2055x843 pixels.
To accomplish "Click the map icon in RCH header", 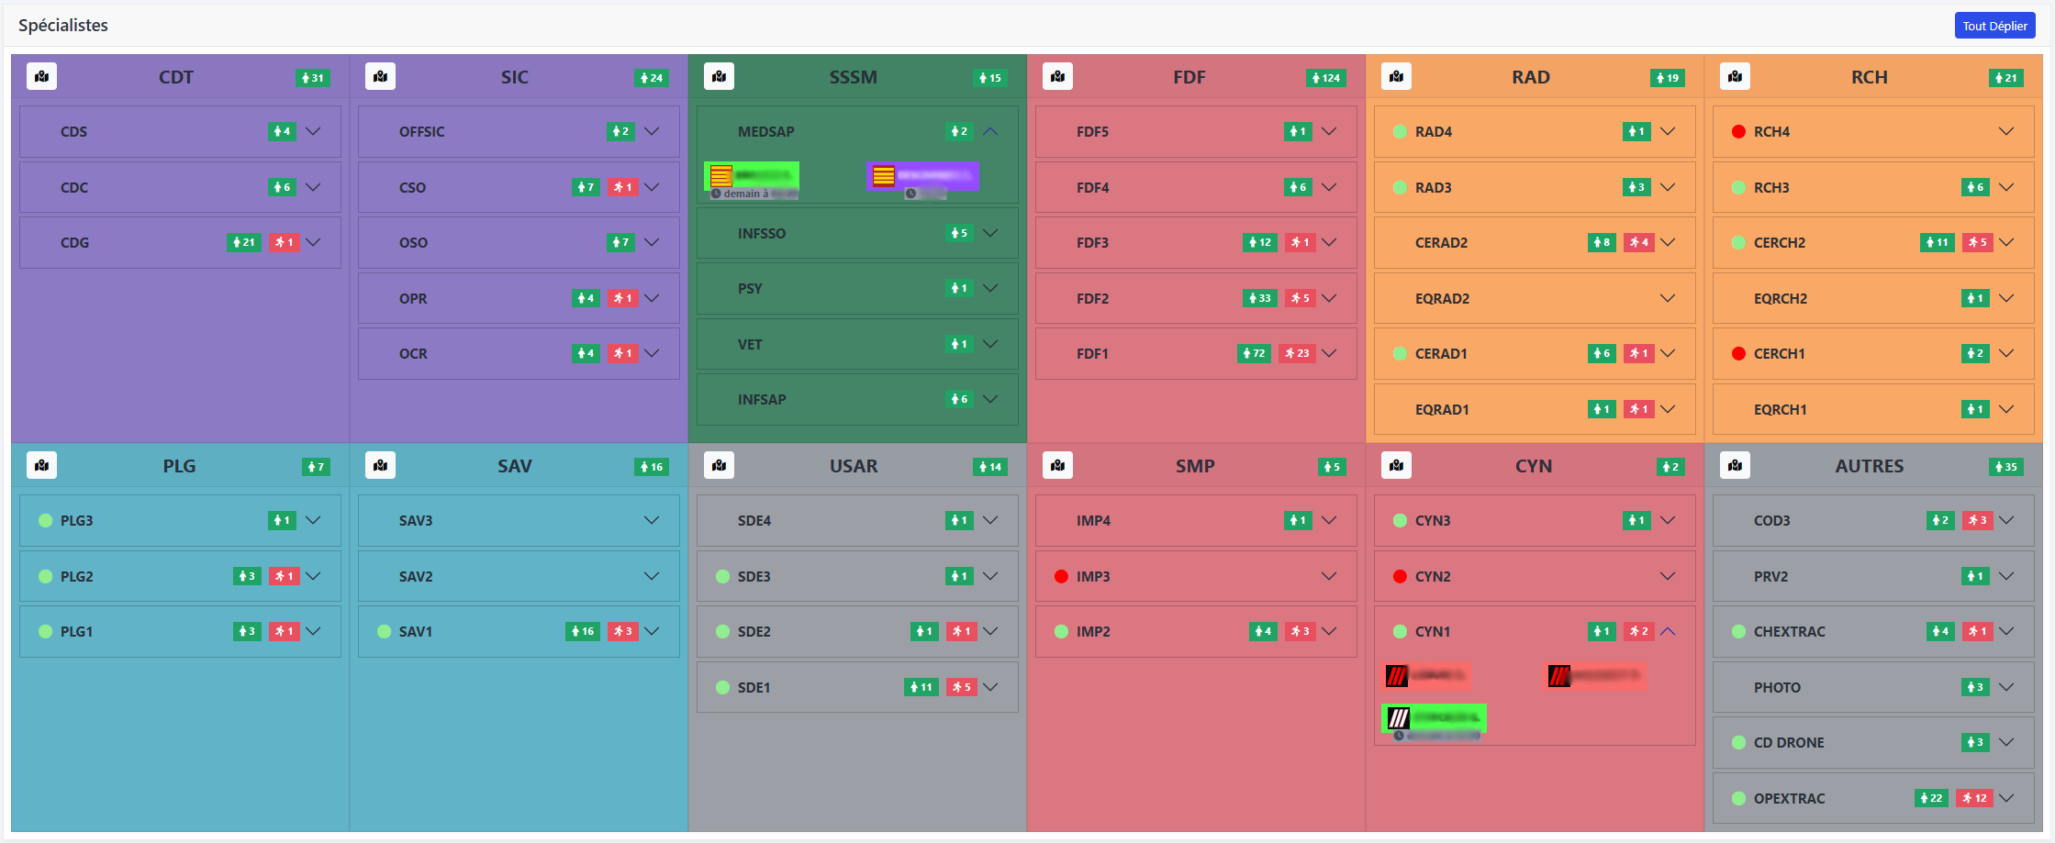I will point(1735,77).
